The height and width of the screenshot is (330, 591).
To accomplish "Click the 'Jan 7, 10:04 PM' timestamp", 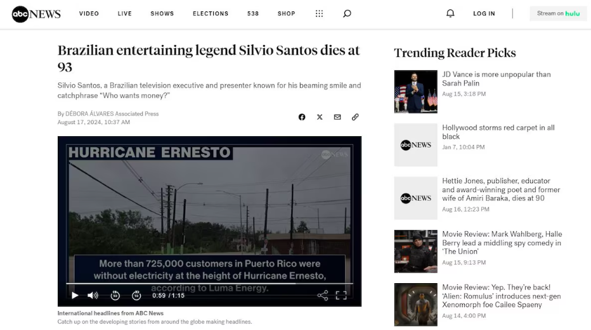I will coord(464,147).
